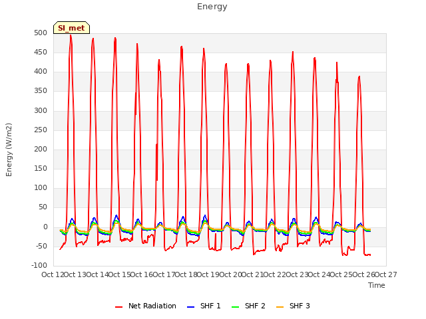Click the 150 y-axis tick label
The image size is (426, 319).
point(41,168)
